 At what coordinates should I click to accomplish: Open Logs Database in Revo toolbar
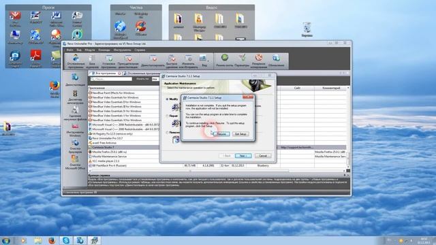(x=92, y=61)
